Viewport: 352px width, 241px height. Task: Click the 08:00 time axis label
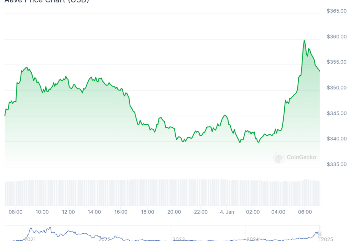tap(15, 212)
